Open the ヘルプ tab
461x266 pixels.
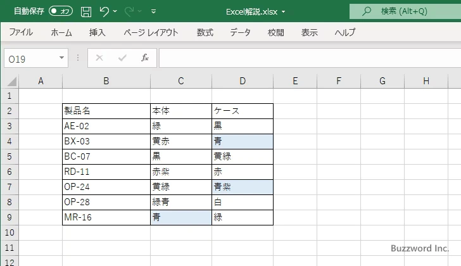[x=345, y=32]
